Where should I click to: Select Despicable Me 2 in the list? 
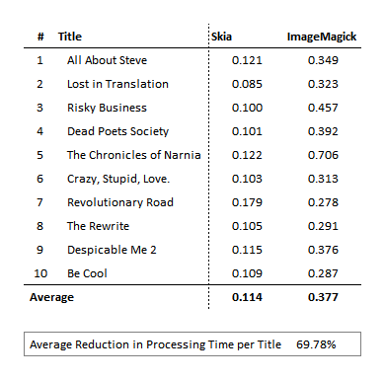112,250
